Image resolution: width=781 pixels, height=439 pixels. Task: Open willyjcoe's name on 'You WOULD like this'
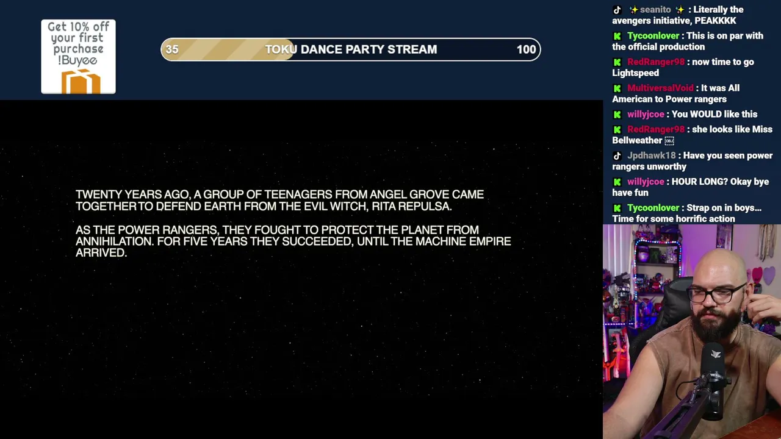pyautogui.click(x=646, y=115)
